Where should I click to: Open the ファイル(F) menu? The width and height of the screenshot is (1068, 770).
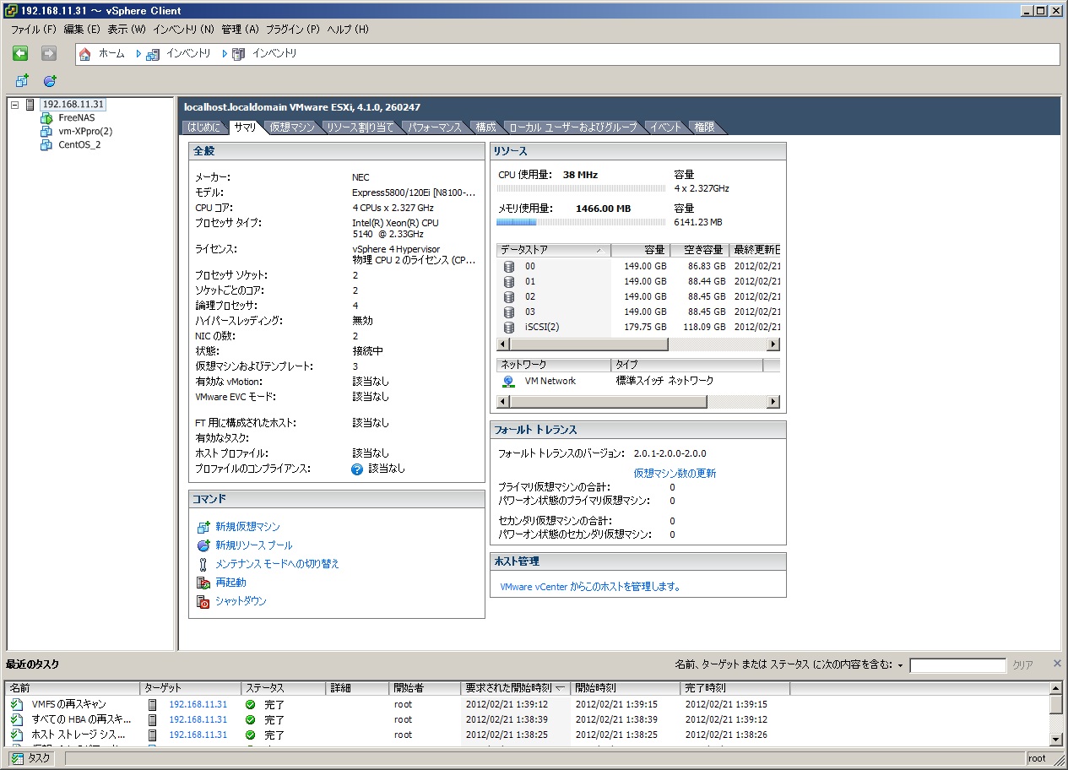point(33,30)
